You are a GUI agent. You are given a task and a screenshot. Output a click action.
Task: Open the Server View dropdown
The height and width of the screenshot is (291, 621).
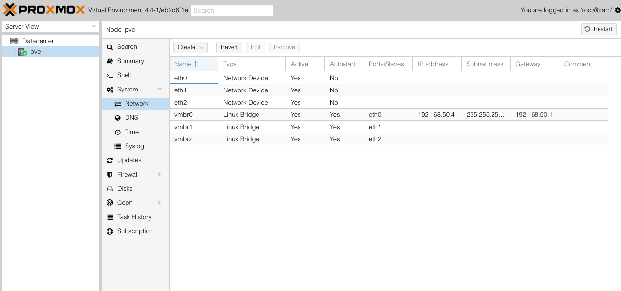click(x=51, y=26)
